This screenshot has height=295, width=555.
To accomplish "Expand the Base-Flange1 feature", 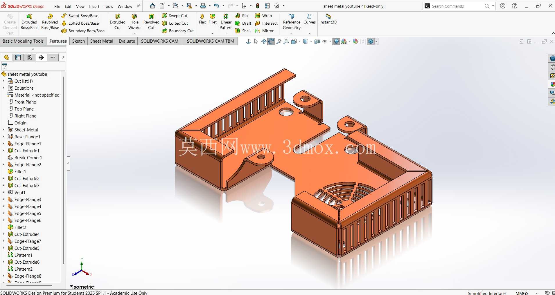I will tap(3, 137).
